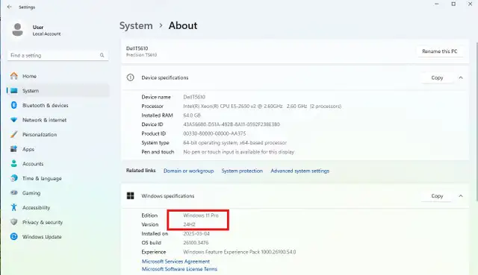Click the System monitor icon
Viewport: 478px width, 275px height.
tap(14, 91)
